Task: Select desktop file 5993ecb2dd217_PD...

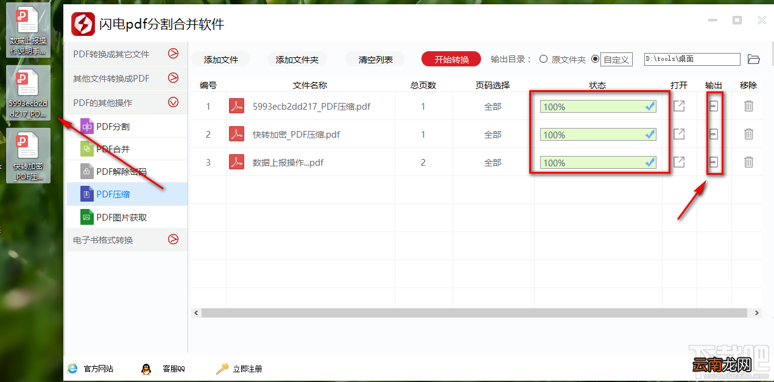Action: click(28, 93)
